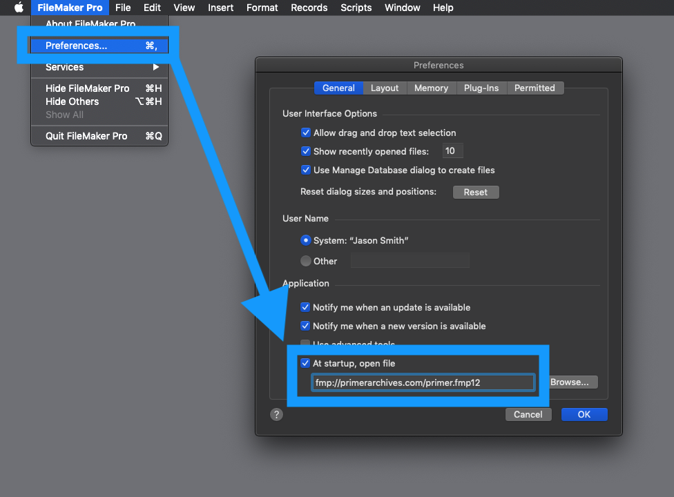The width and height of the screenshot is (674, 497).
Task: Uncheck Use Manage Database dialog to create files
Action: (306, 170)
